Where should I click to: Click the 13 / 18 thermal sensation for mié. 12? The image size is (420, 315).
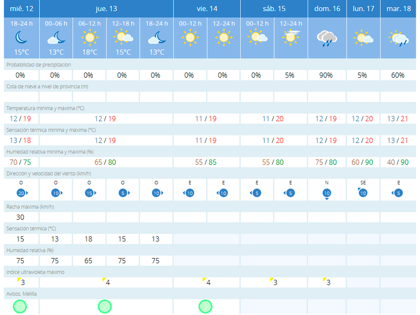pos(20,140)
